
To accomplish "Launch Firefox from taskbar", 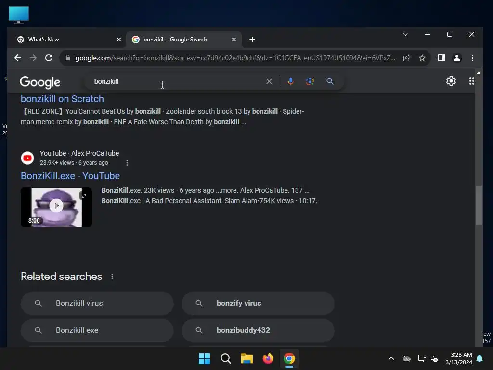I will coord(268,358).
